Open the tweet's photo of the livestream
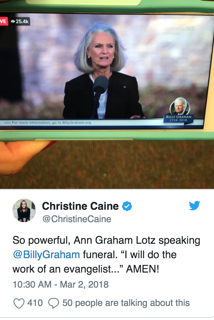 tap(107, 94)
